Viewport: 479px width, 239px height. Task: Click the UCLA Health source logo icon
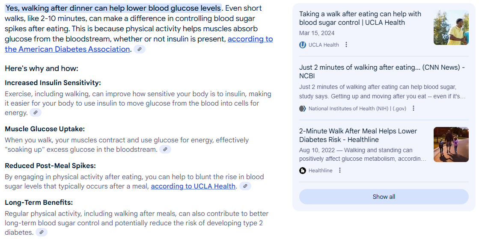tap(303, 44)
